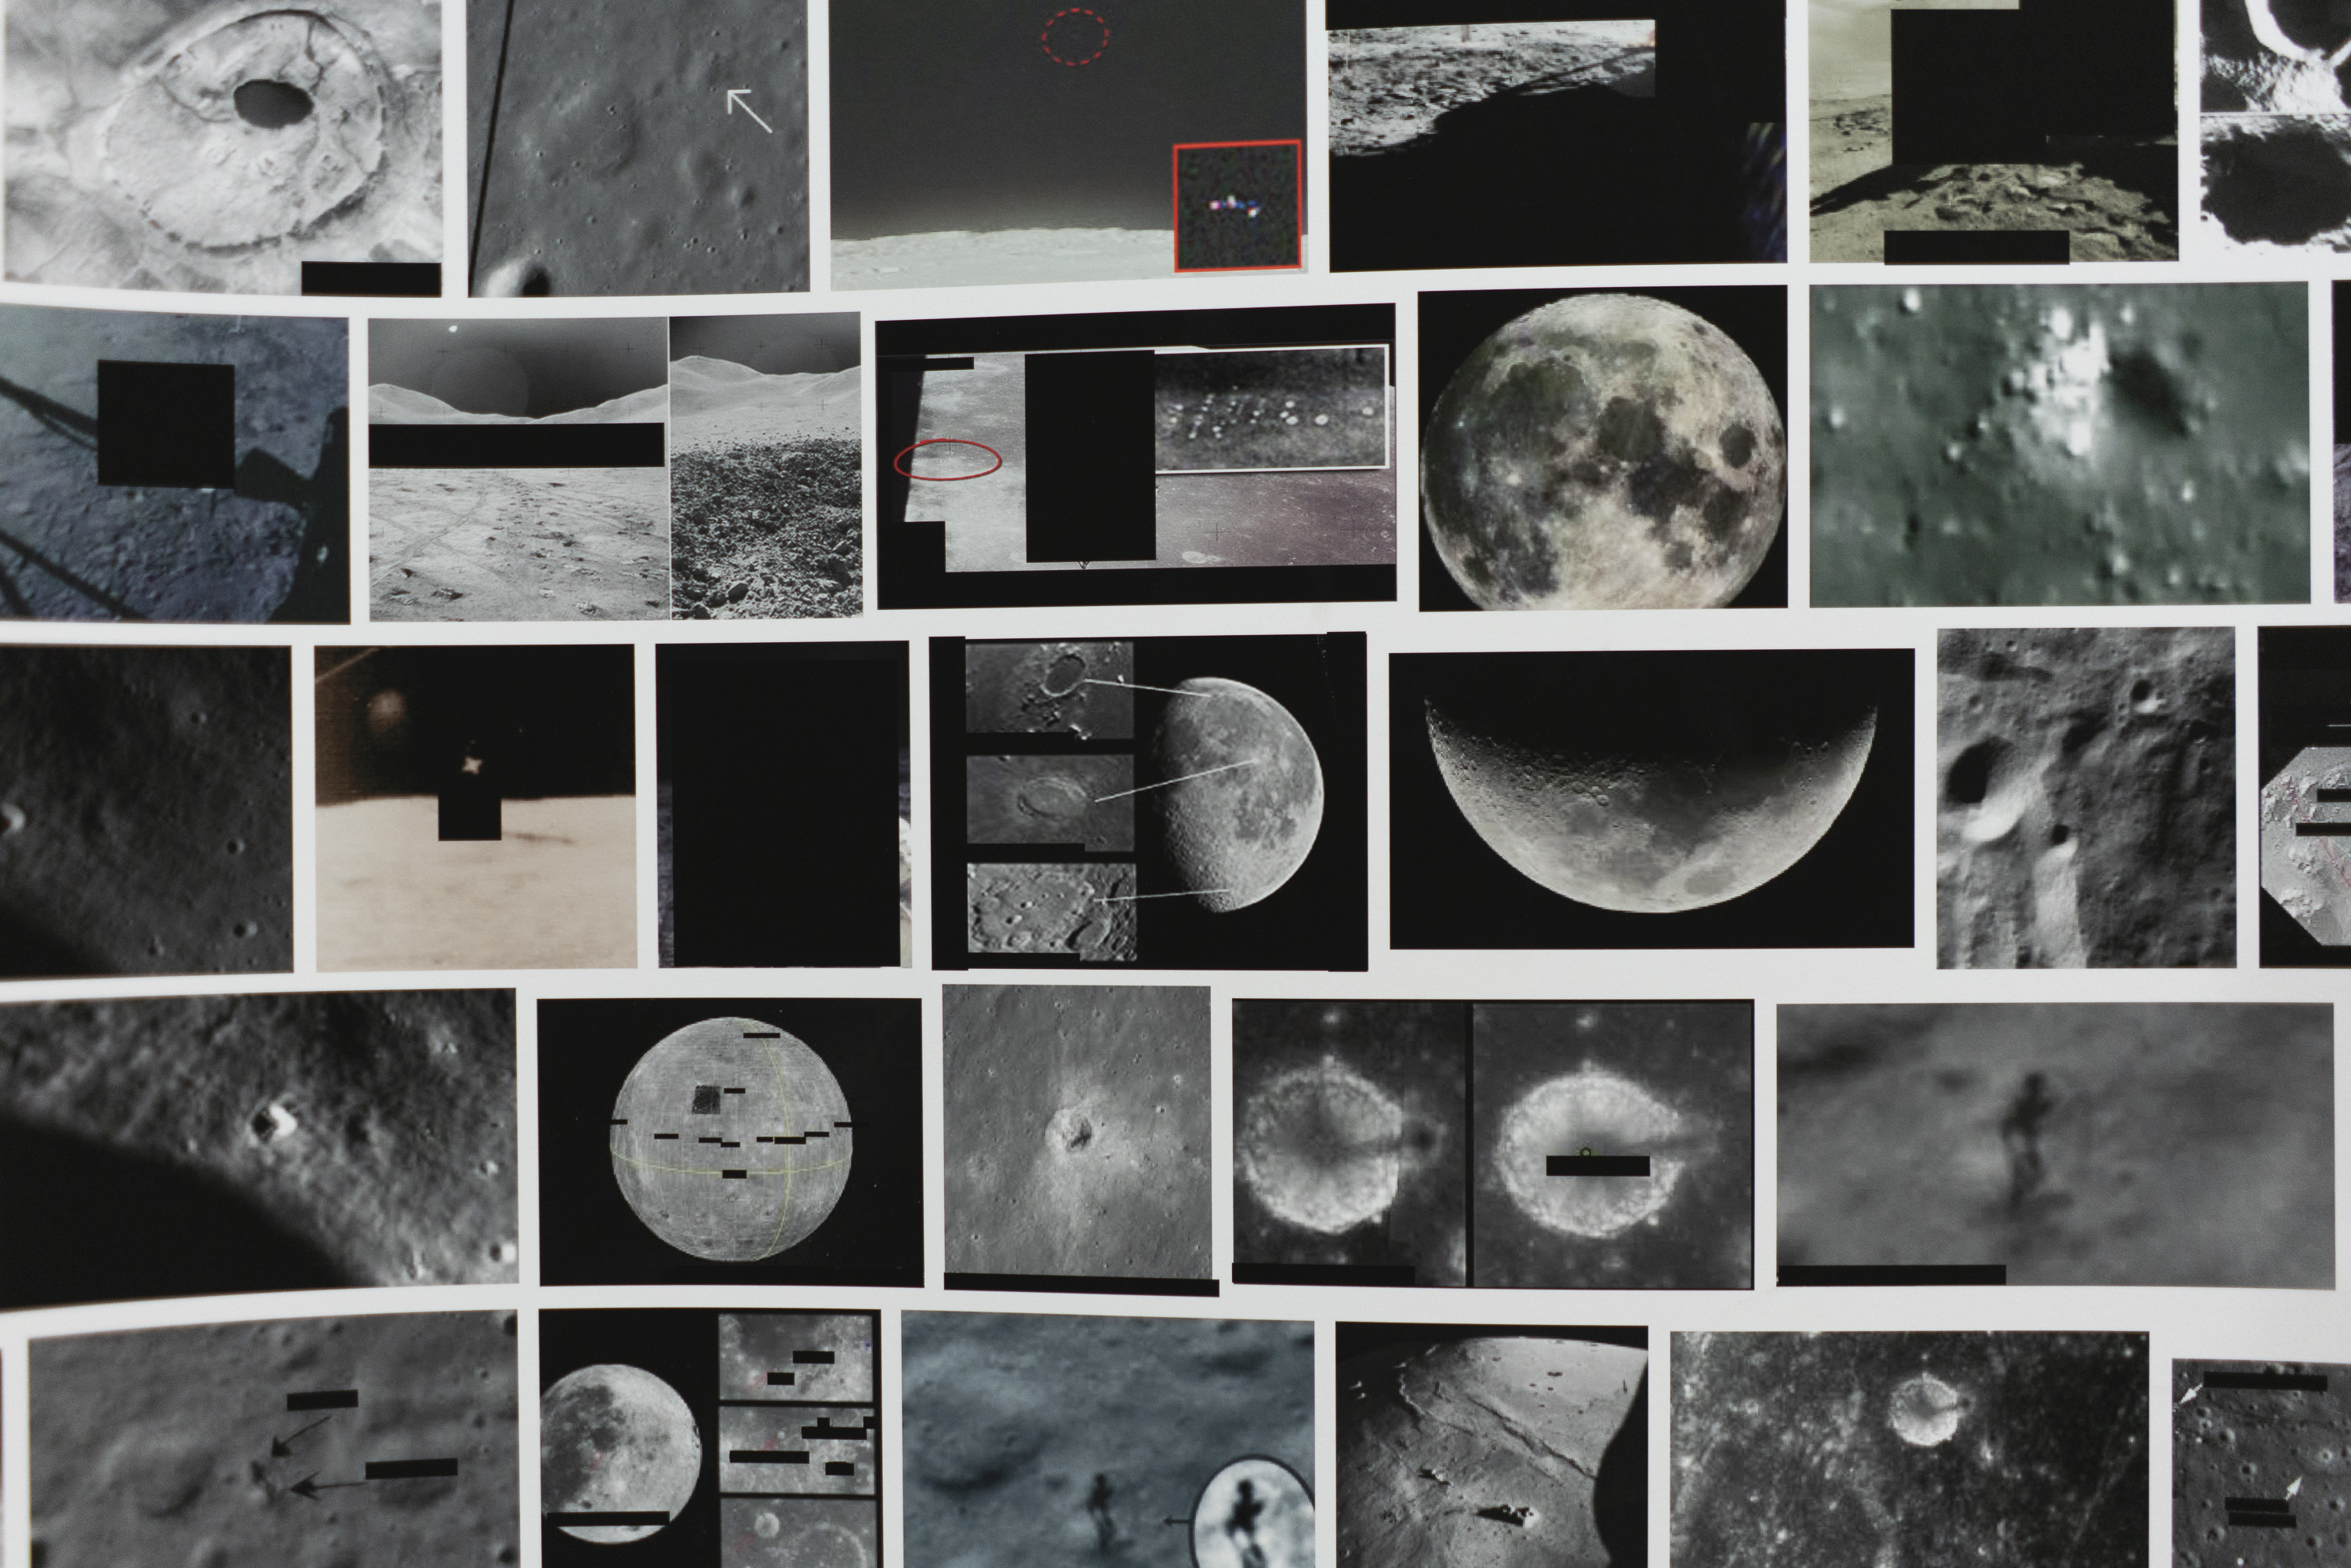The height and width of the screenshot is (1568, 2351).
Task: Click the full moon photo thumbnail
Action: tap(1602, 448)
